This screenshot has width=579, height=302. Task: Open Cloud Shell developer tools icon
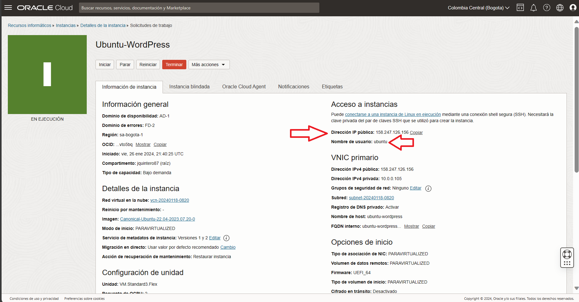point(520,8)
